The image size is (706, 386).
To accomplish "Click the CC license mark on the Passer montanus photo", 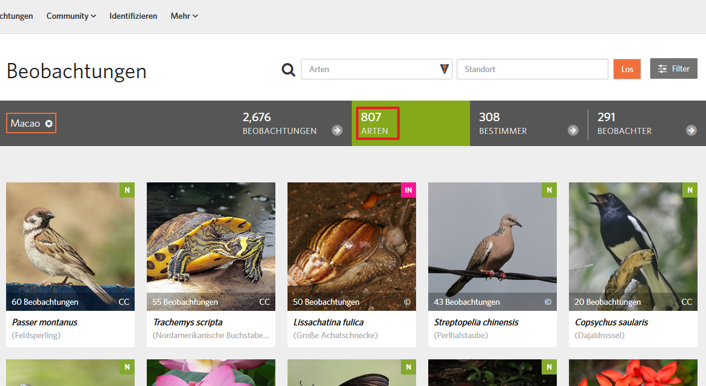I will [124, 302].
